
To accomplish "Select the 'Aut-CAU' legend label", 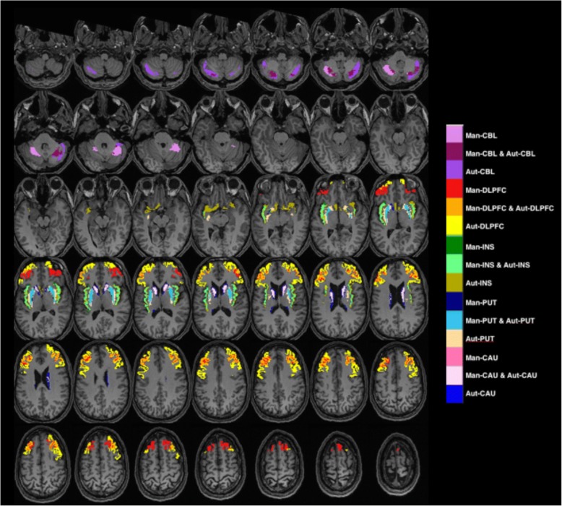I will [480, 393].
